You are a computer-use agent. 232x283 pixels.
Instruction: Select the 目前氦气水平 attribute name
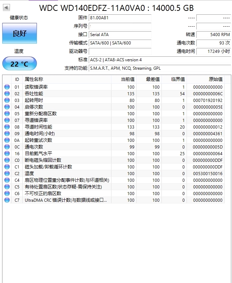click(38, 154)
